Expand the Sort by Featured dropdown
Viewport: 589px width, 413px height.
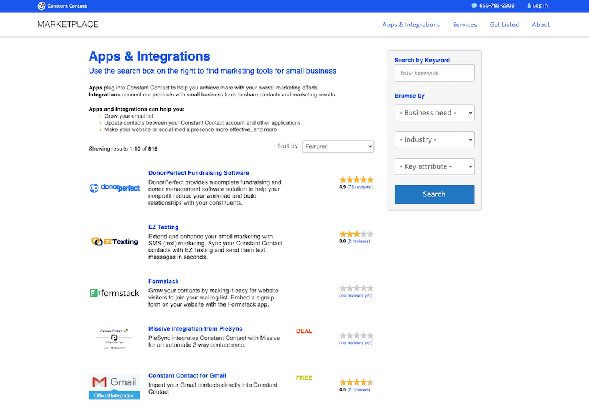(337, 146)
